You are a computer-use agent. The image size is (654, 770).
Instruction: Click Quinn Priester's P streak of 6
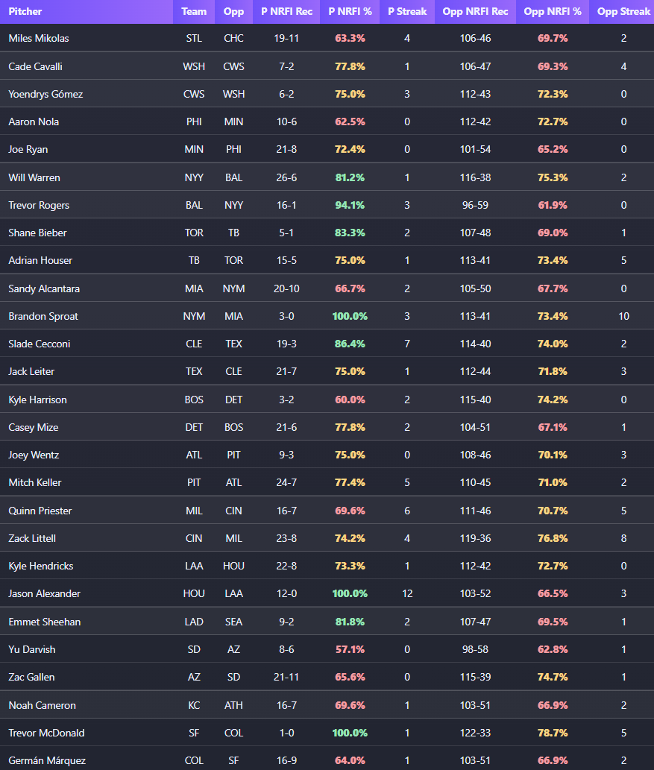(x=407, y=511)
